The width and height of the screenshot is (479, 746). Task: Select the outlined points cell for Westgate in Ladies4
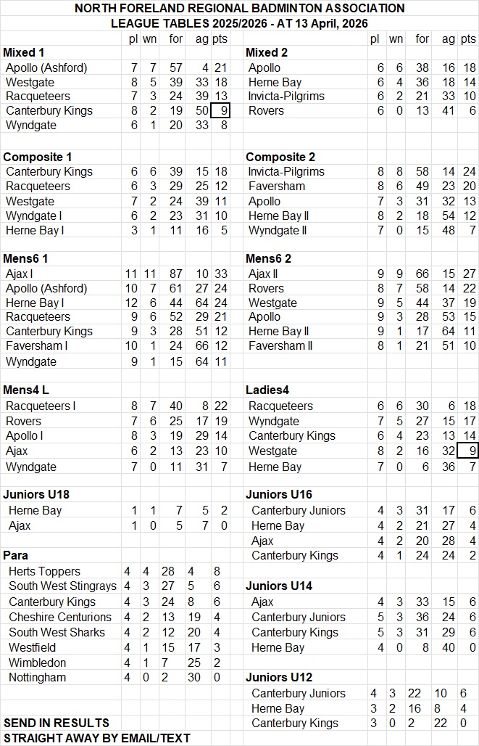click(x=470, y=451)
